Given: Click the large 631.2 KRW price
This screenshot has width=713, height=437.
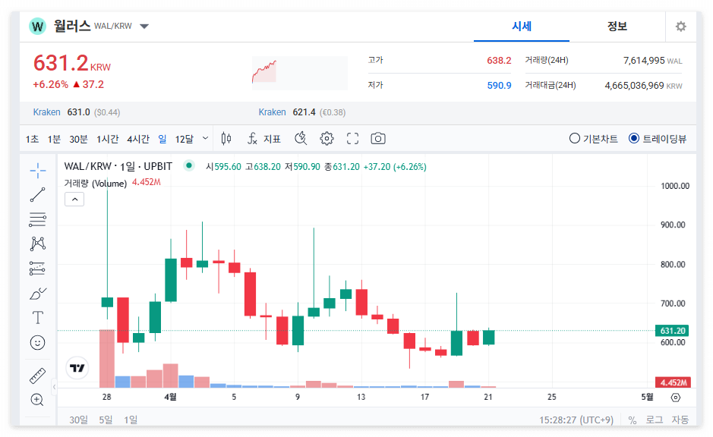Looking at the screenshot, I should point(72,63).
